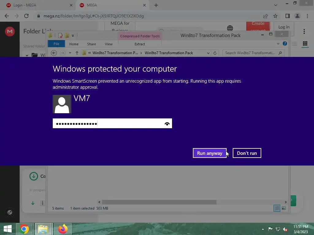Open the File tab in Explorer
Viewport: 314px width, 235px height.
click(x=56, y=44)
